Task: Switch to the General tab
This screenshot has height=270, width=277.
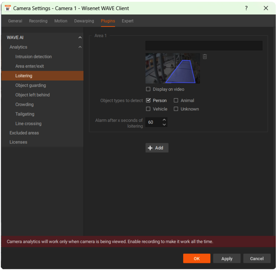Action: pos(15,21)
